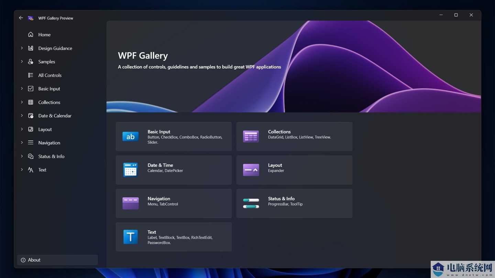Click the All Controls list icon
Viewport: 495px width, 278px height.
[31, 75]
